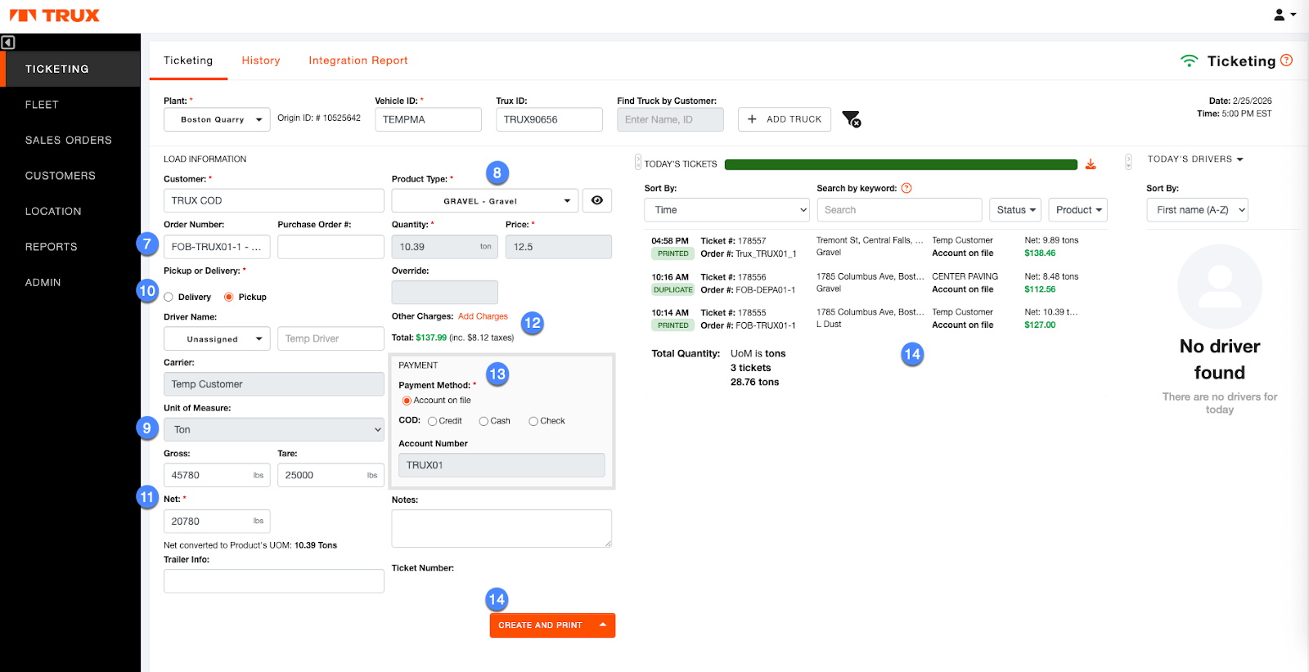
Task: Download today's tickets using the download icon
Action: pos(1091,164)
